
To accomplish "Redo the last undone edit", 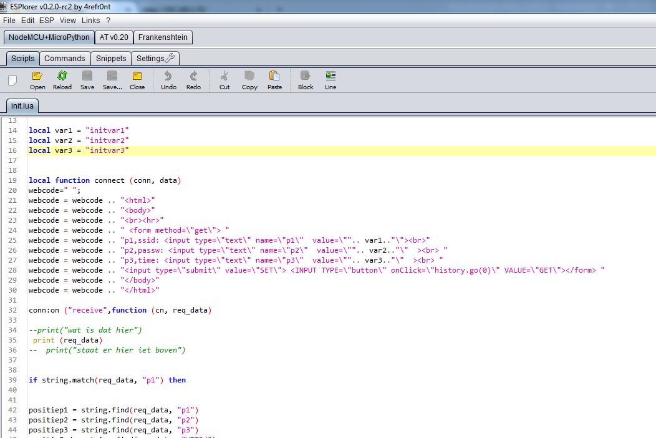I will 193,80.
